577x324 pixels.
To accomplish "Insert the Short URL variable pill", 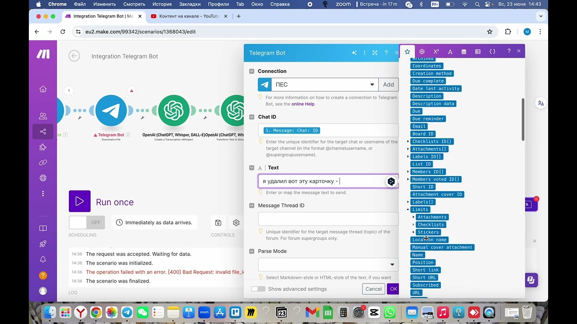I will [x=424, y=278].
